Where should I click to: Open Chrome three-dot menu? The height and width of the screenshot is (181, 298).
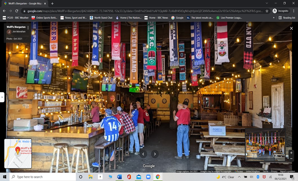(x=294, y=11)
